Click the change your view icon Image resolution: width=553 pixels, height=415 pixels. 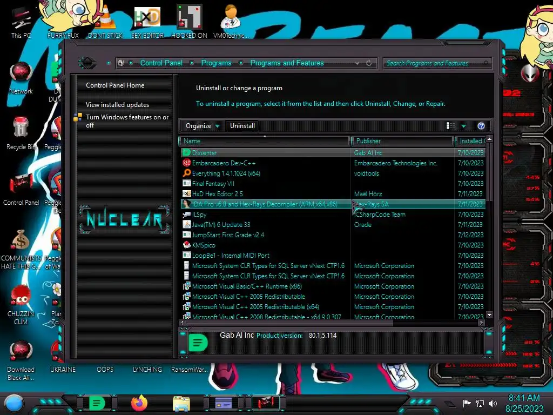pos(451,126)
